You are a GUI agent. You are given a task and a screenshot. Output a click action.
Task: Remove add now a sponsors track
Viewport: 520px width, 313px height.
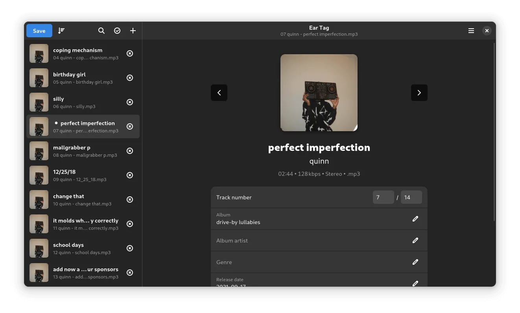click(130, 273)
